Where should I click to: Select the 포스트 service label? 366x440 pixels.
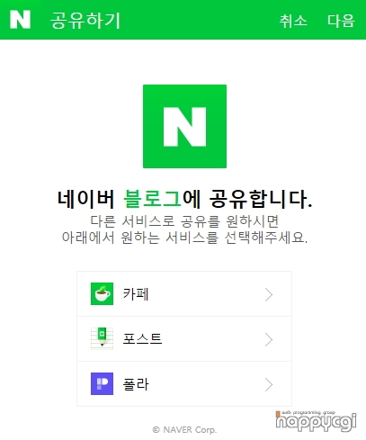[x=142, y=339]
